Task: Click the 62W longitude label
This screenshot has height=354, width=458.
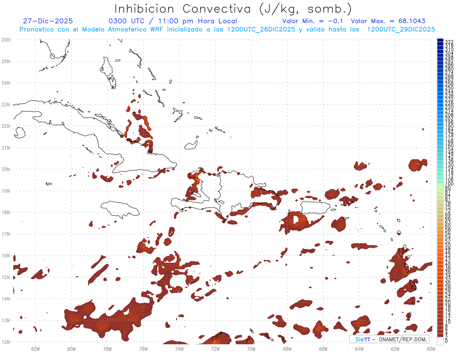Action: point(395,348)
